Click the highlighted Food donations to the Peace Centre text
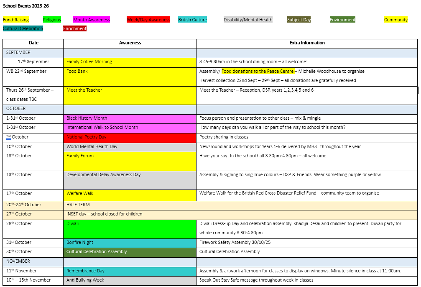This screenshot has width=421, height=287. [x=258, y=72]
